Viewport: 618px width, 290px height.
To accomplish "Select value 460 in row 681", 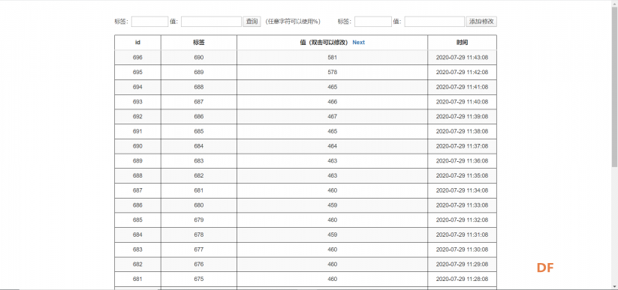I will (332, 279).
